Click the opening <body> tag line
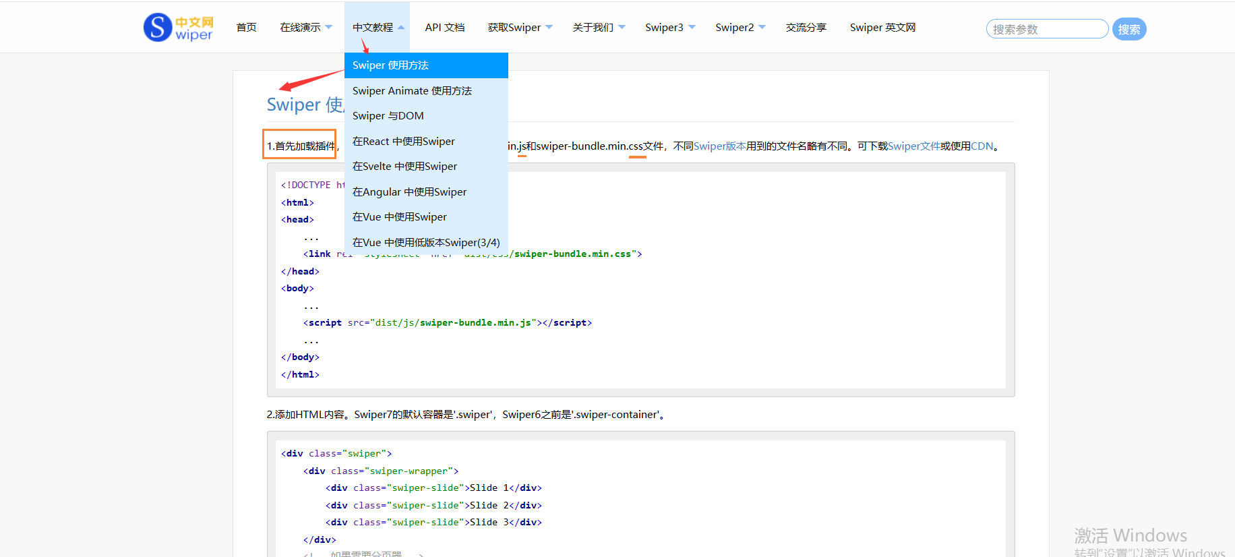This screenshot has width=1235, height=557. click(x=297, y=289)
